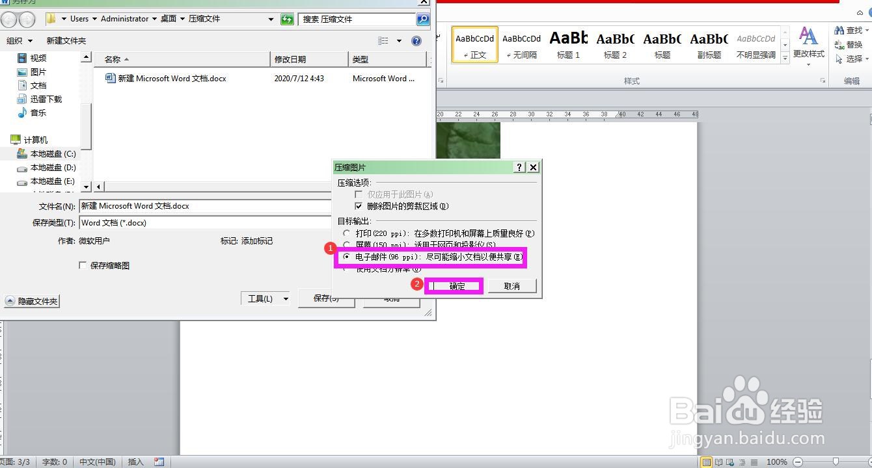Viewport: 872px width, 468px height.
Task: Apply the 正文 style
Action: [475, 44]
